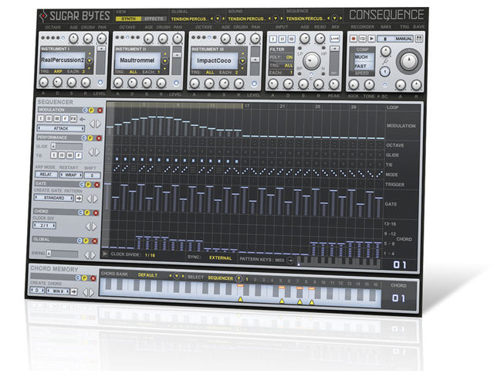Select chord slot 16 in Chord Memory

[375, 284]
